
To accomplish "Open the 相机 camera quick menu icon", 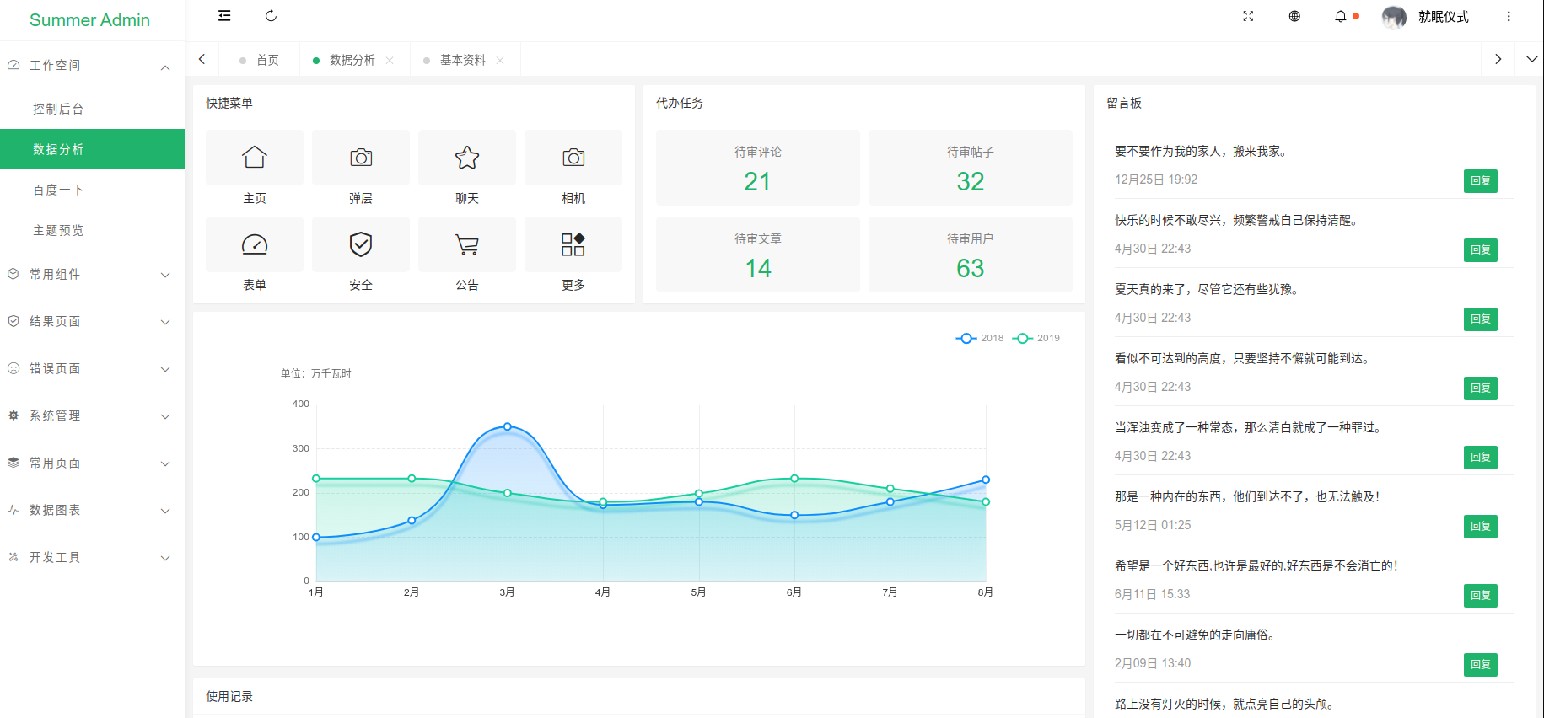I will 573,158.
